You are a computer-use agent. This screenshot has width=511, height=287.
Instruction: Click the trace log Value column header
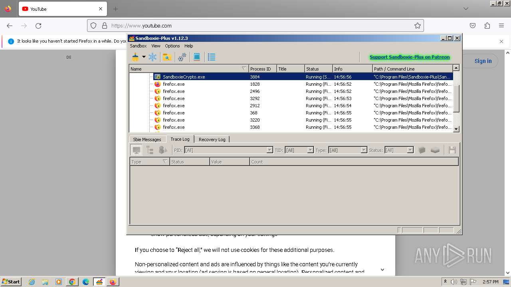coord(230,162)
